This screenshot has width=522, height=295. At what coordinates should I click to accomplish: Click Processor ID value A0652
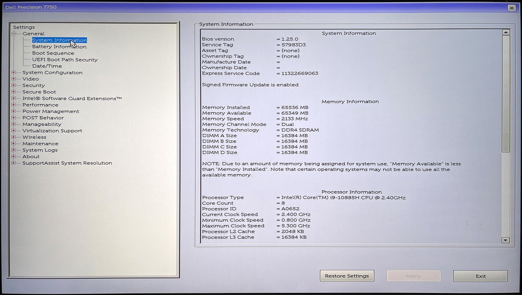(290, 209)
